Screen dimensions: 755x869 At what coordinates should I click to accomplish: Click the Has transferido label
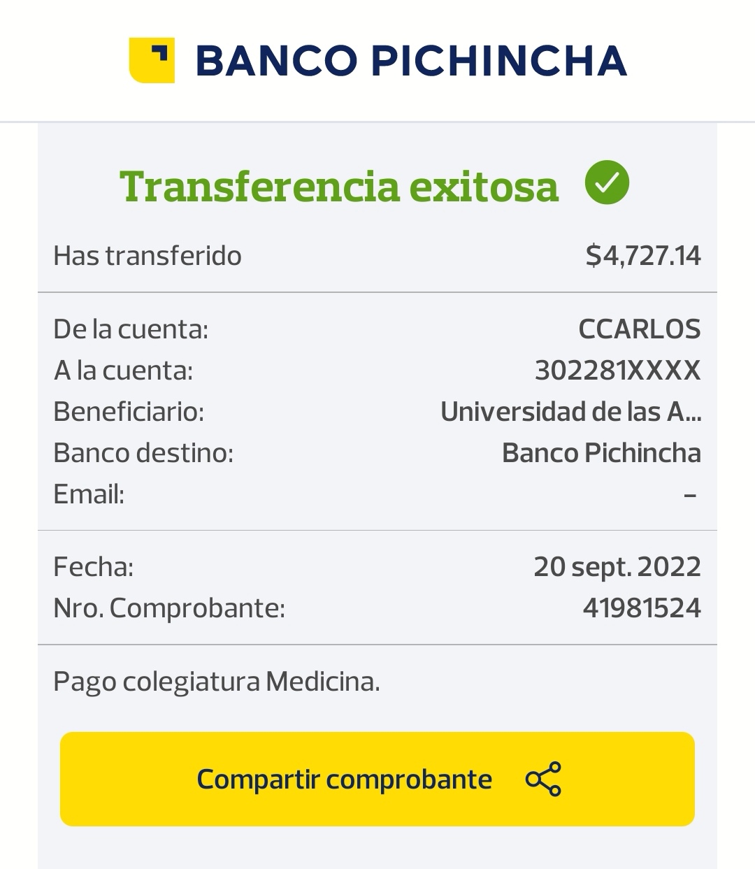pos(148,256)
